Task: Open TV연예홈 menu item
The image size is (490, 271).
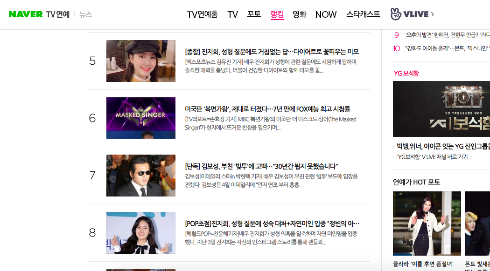Action: tap(202, 14)
